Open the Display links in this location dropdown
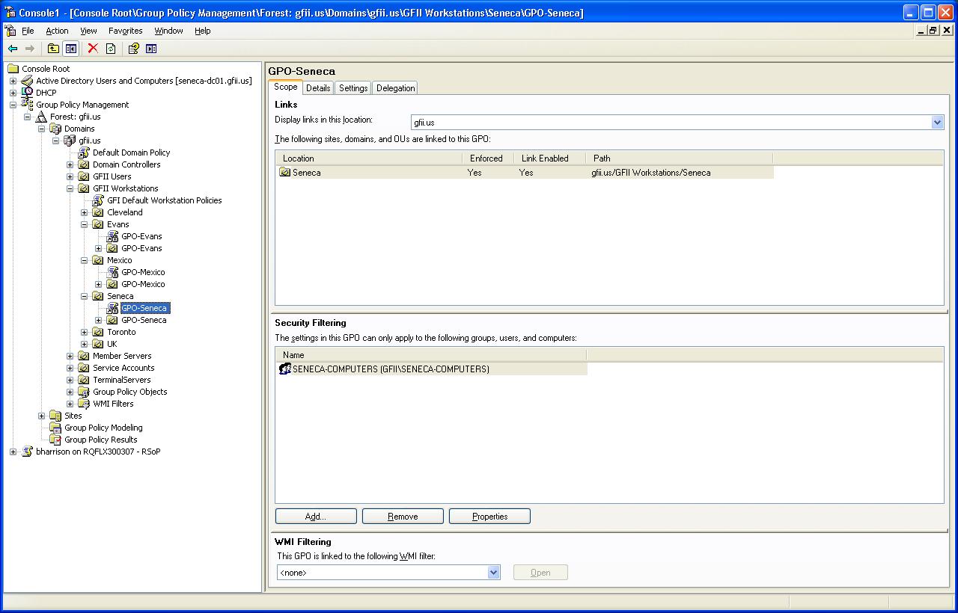The width and height of the screenshot is (958, 613). (937, 122)
